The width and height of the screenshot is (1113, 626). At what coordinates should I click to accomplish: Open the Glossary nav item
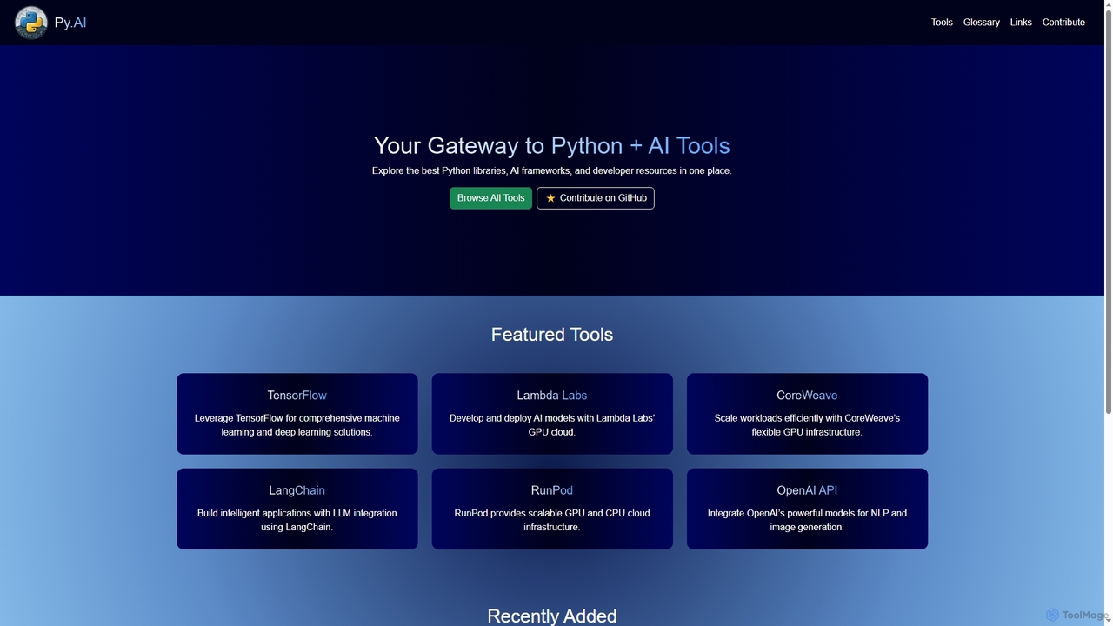tap(982, 23)
